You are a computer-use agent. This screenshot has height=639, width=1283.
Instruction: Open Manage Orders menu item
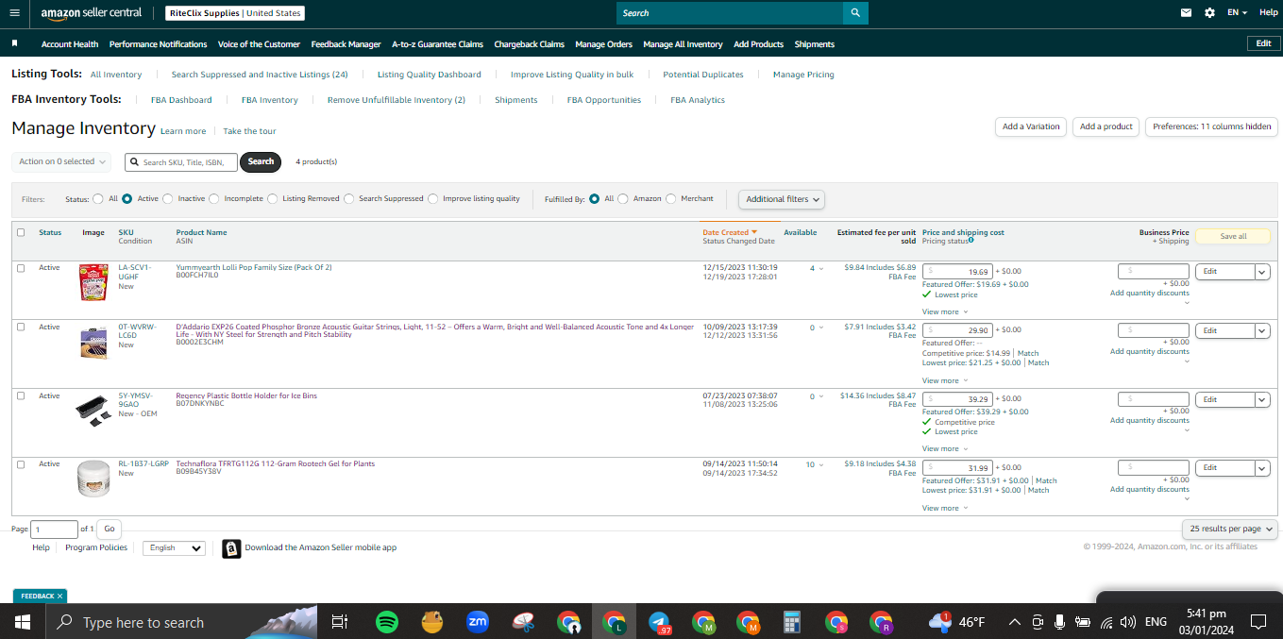604,44
